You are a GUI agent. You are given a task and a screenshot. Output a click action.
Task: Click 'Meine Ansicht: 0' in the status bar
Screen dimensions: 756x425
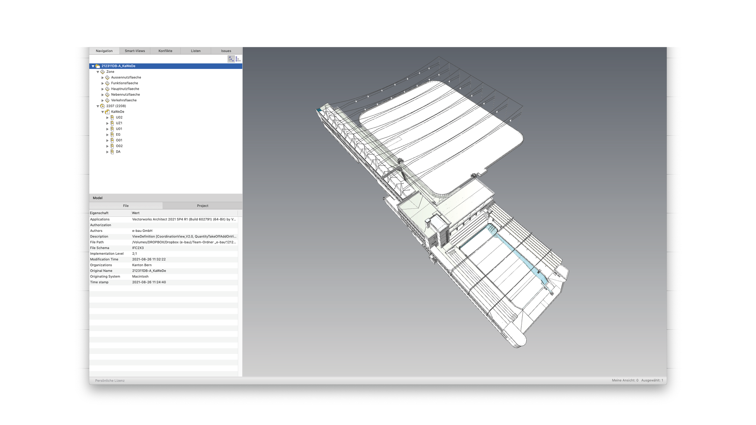pos(625,381)
